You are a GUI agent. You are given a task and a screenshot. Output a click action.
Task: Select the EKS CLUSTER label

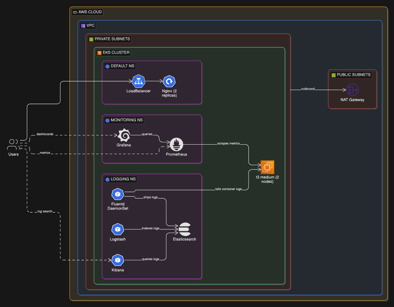[113, 53]
